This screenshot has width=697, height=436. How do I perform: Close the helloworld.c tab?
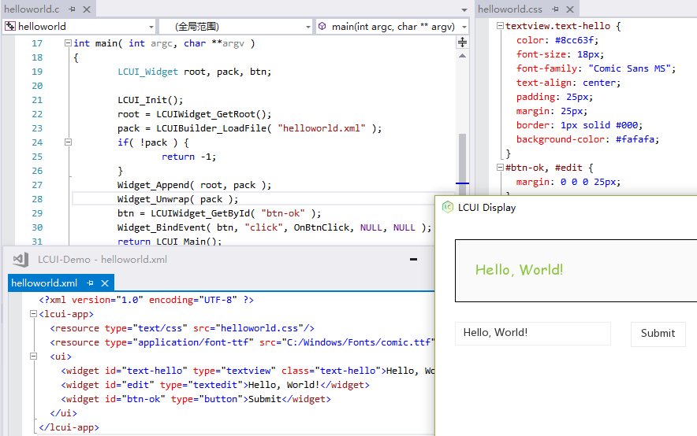pyautogui.click(x=87, y=9)
